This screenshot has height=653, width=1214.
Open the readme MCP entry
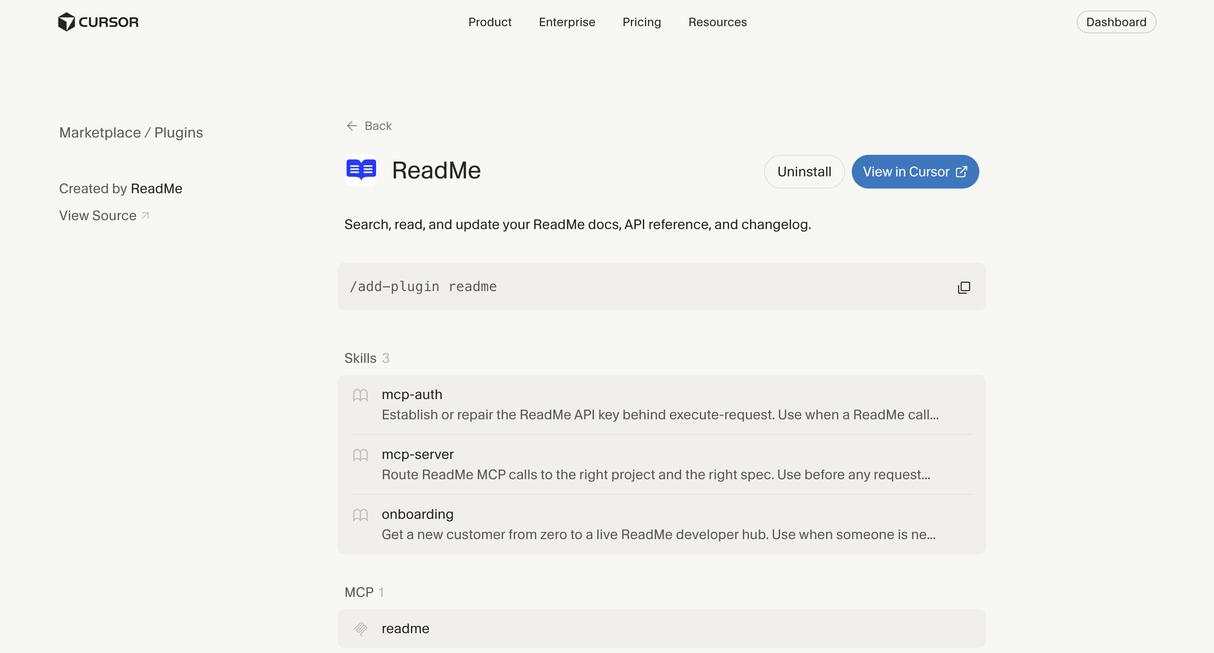pos(662,629)
